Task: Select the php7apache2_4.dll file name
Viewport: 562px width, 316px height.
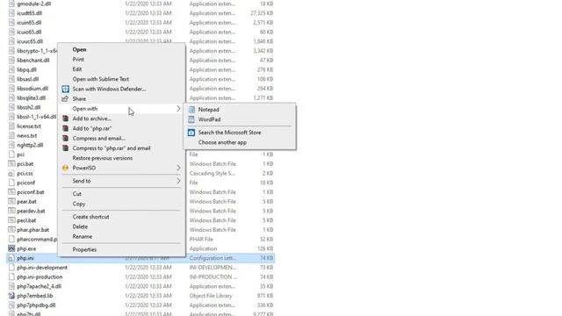Action: (x=39, y=286)
